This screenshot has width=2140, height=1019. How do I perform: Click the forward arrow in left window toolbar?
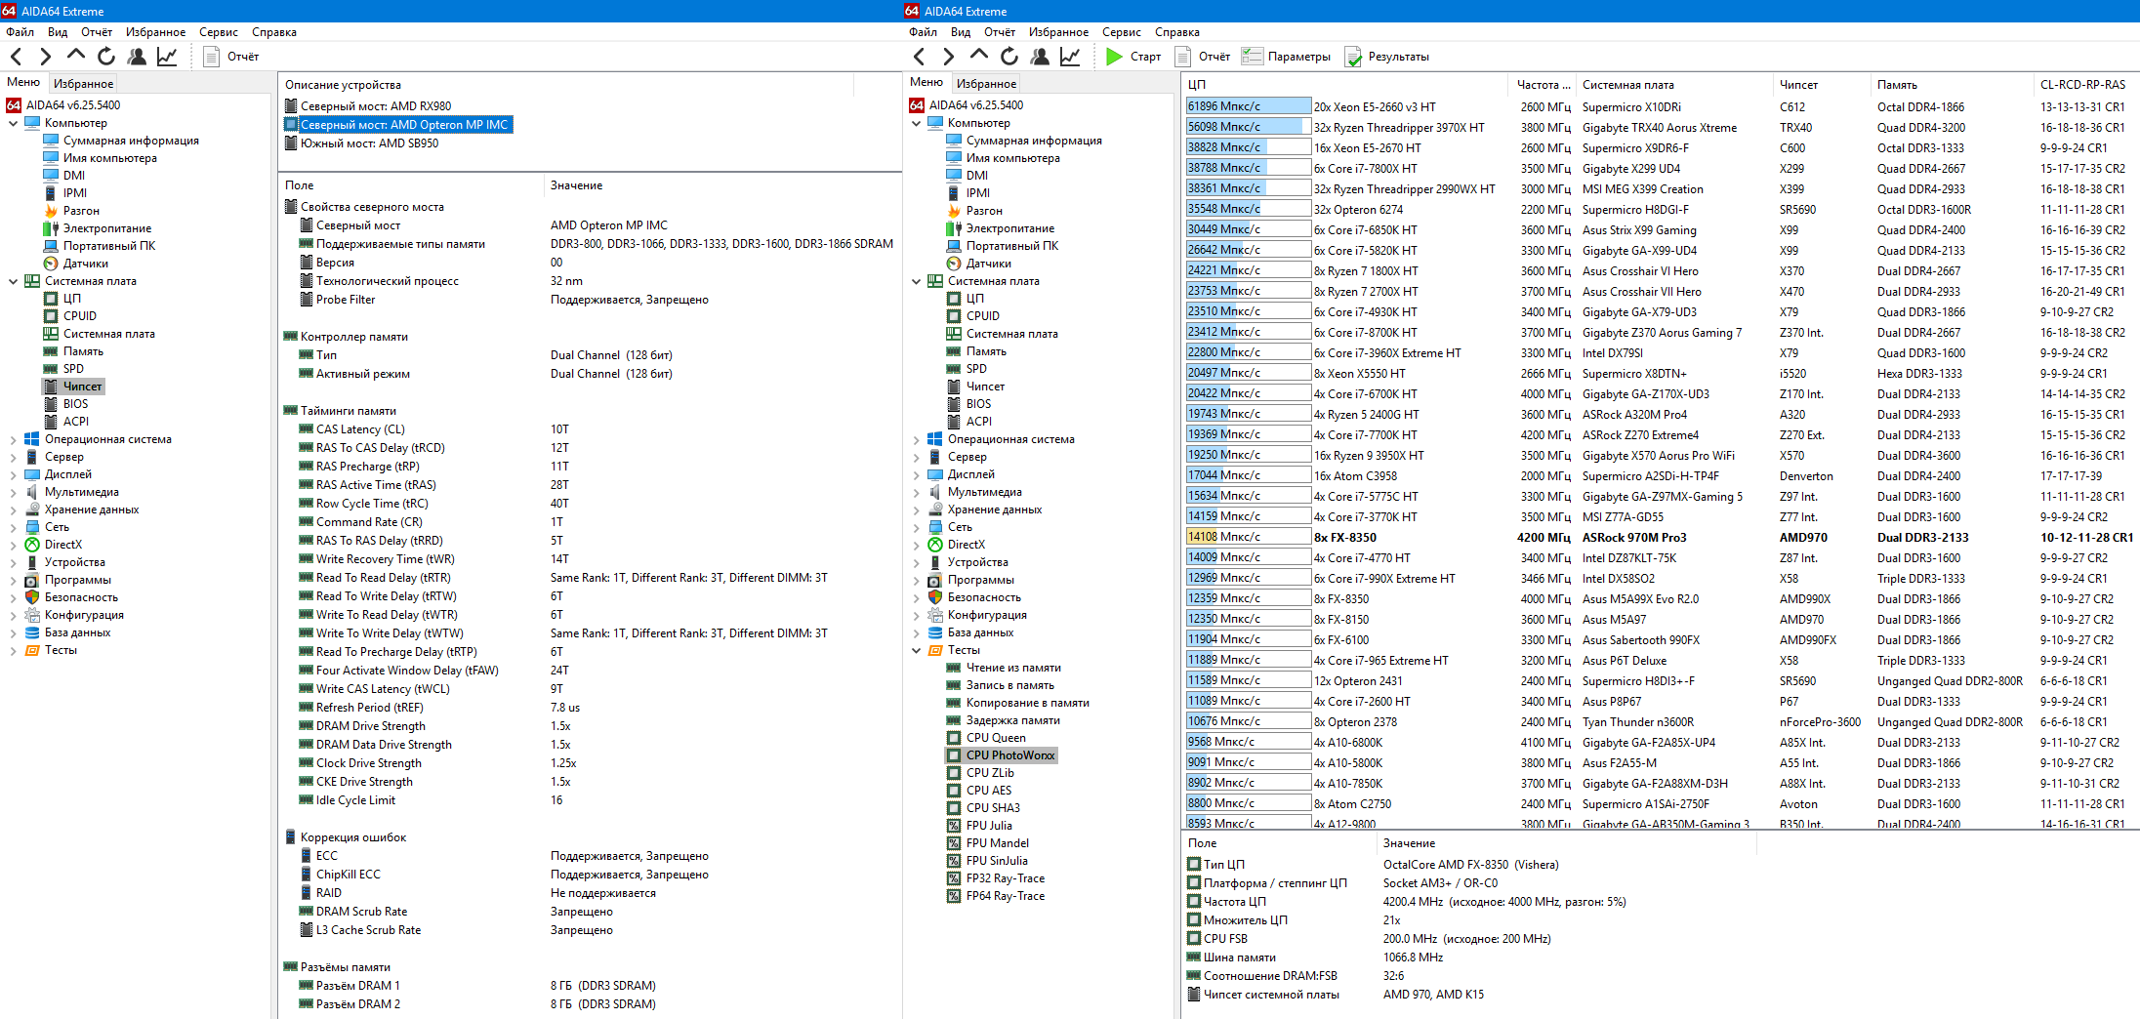pos(46,57)
